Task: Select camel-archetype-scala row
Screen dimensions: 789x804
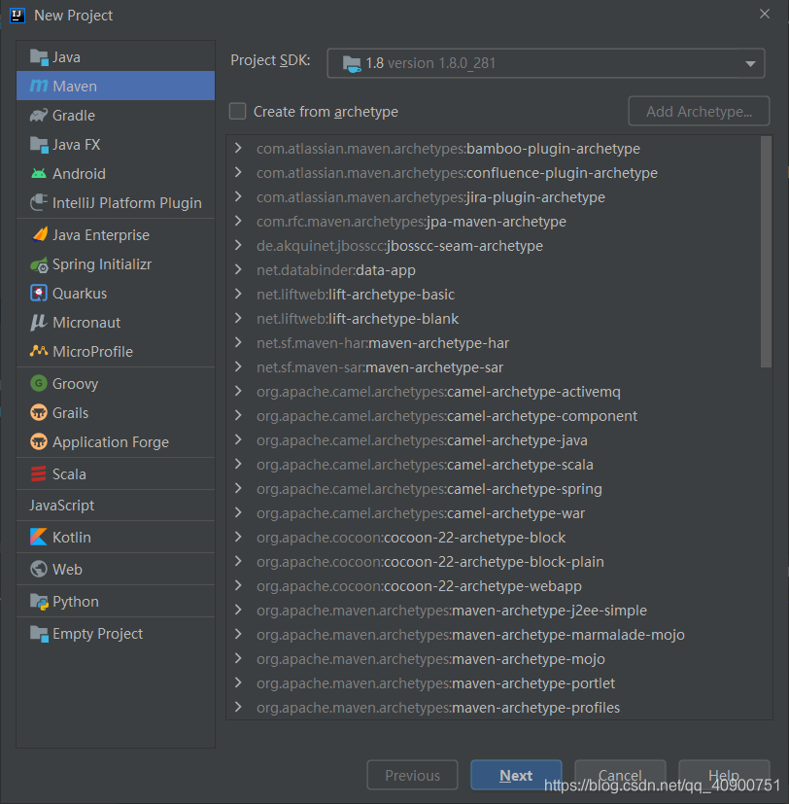Action: coord(494,465)
